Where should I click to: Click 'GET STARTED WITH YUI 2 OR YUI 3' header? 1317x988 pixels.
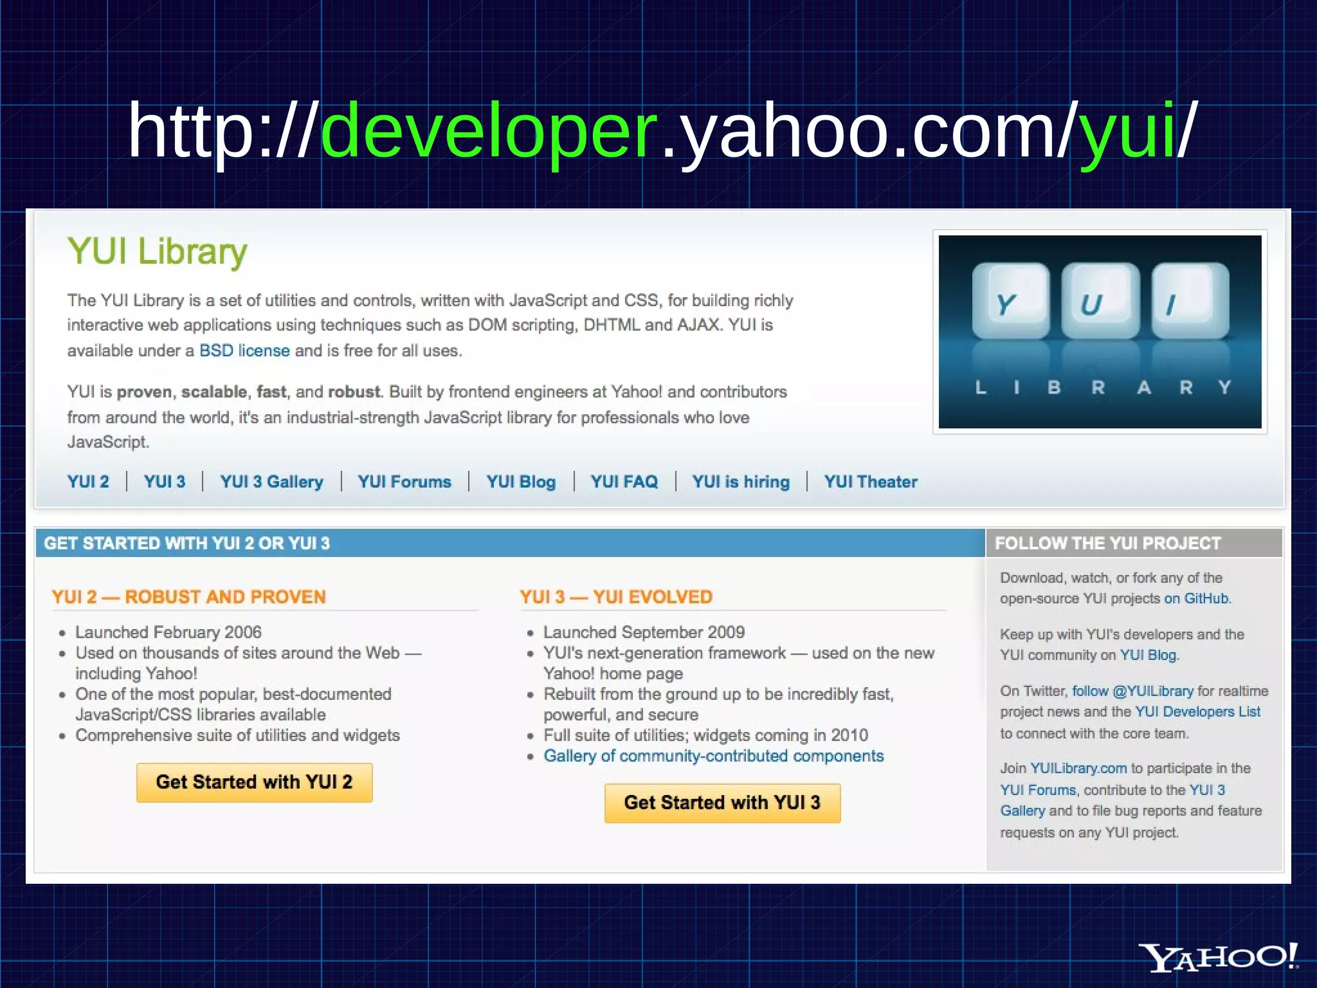pos(186,544)
